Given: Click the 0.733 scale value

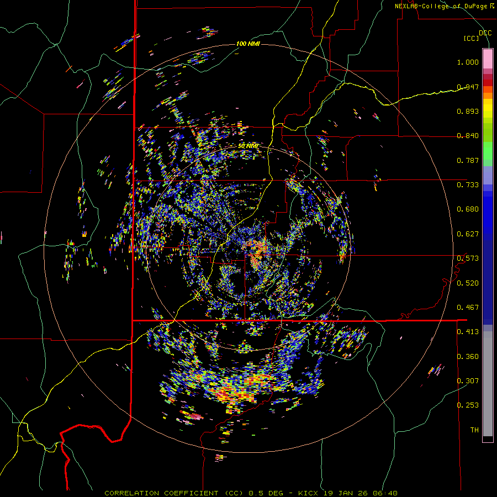Looking at the screenshot, I should coord(468,185).
